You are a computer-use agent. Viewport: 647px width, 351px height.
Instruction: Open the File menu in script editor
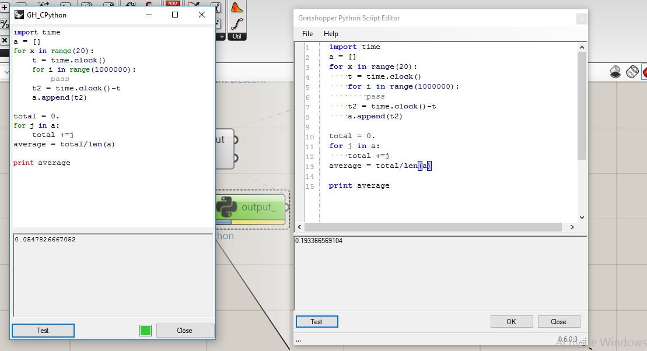click(x=307, y=34)
